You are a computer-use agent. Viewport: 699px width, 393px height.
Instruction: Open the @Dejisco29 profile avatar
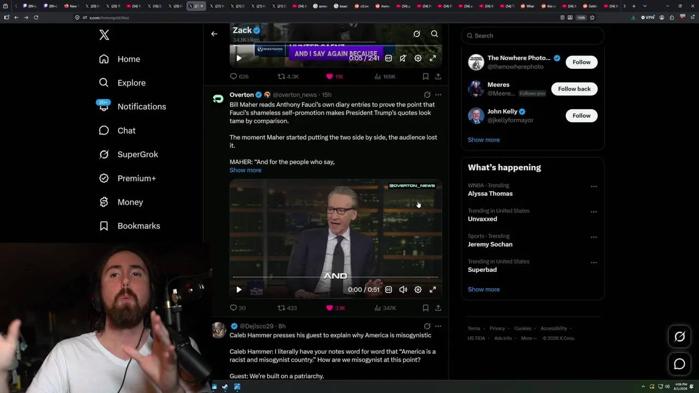(218, 330)
